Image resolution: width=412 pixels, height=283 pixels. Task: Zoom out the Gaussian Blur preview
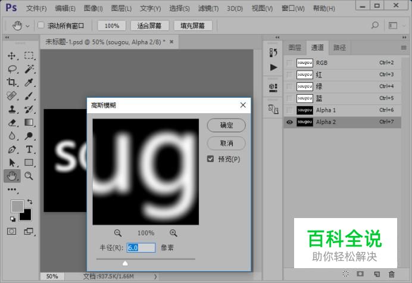tap(118, 233)
